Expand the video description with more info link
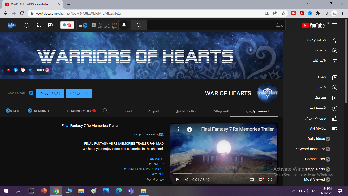This screenshot has height=196, width=348. (x=154, y=179)
